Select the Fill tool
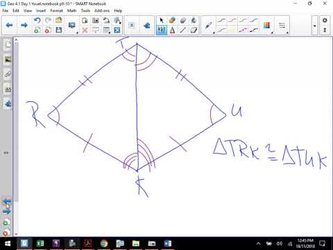The height and width of the screenshot is (250, 333). point(194,20)
